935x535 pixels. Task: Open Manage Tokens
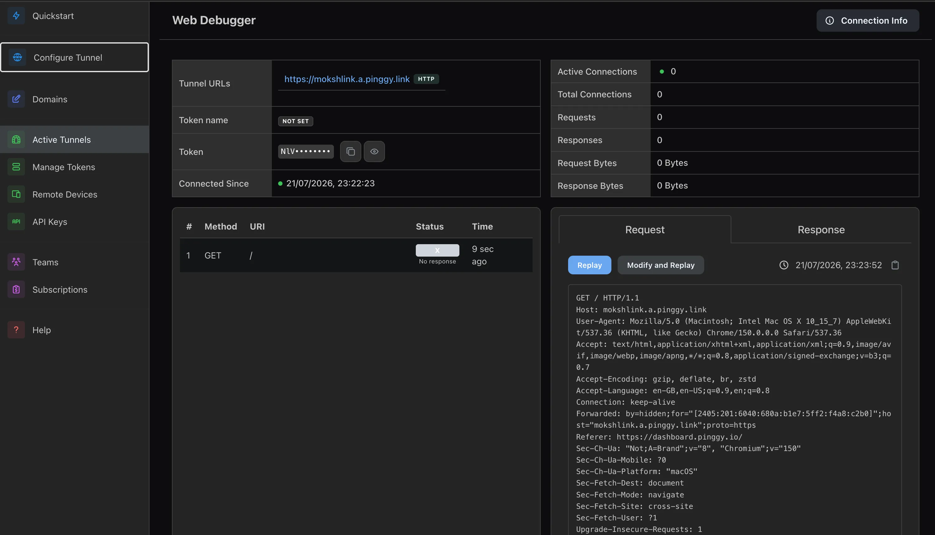point(74,167)
